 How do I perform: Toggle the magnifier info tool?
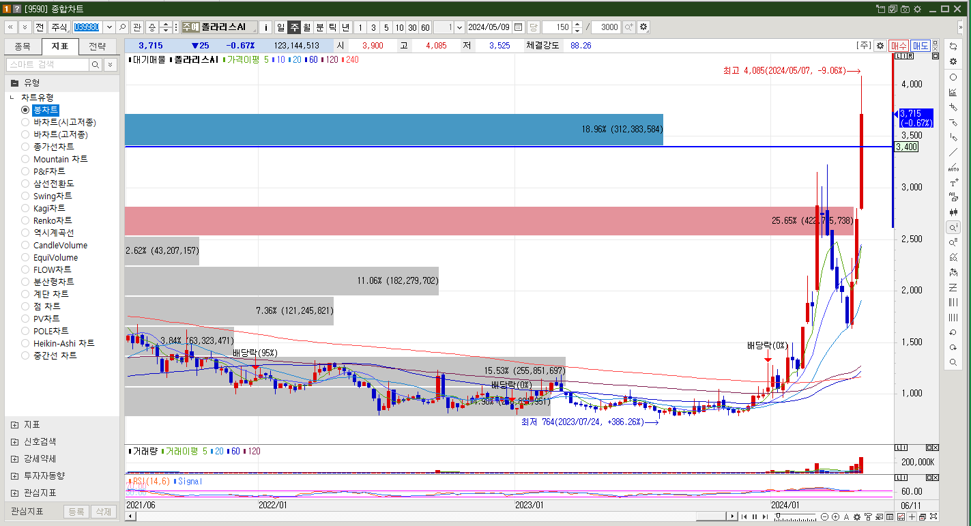click(x=953, y=227)
